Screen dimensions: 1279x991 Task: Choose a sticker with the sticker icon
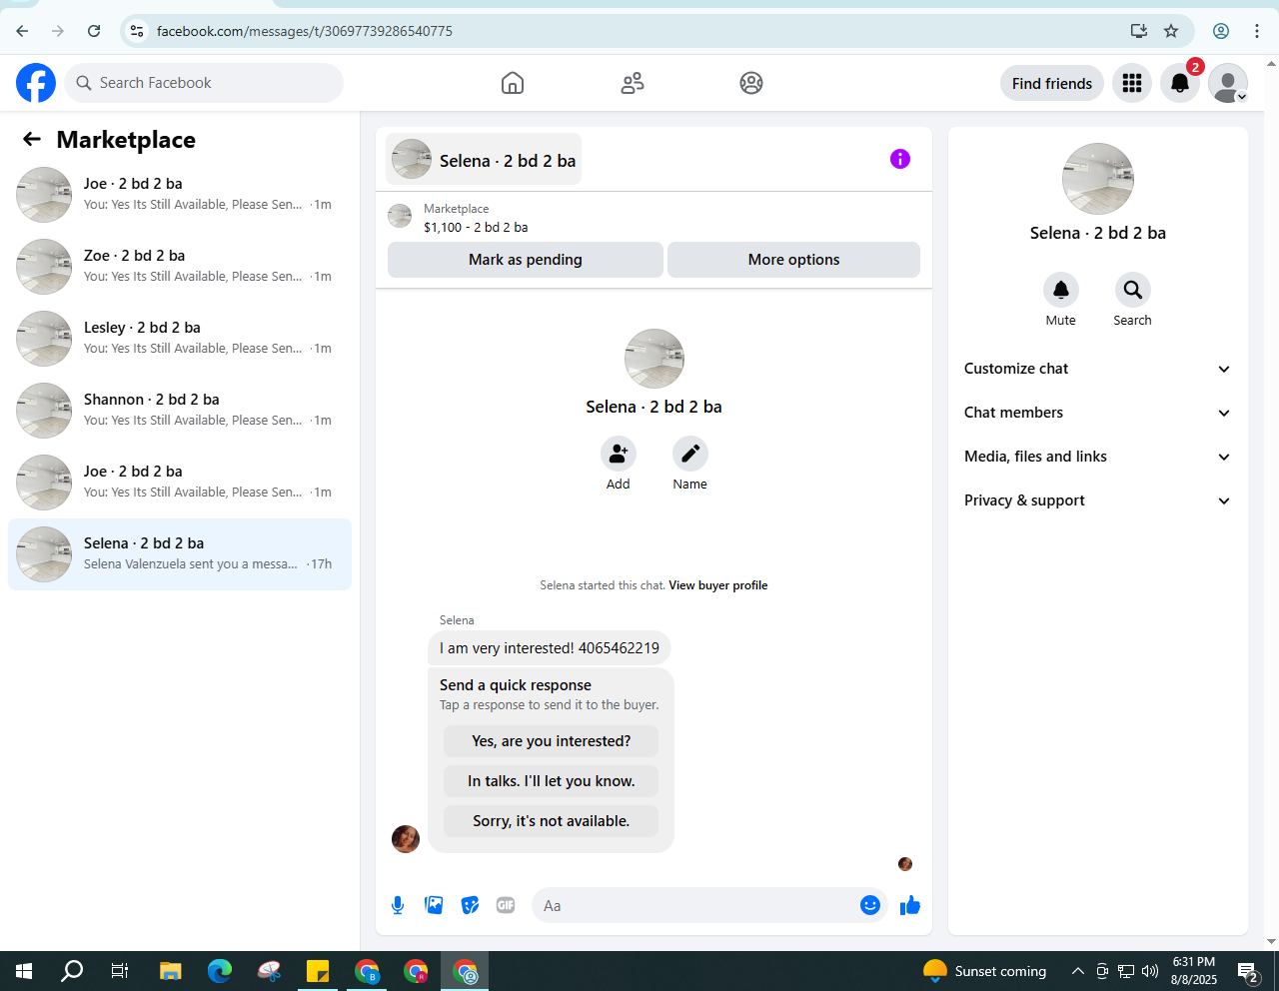[470, 905]
